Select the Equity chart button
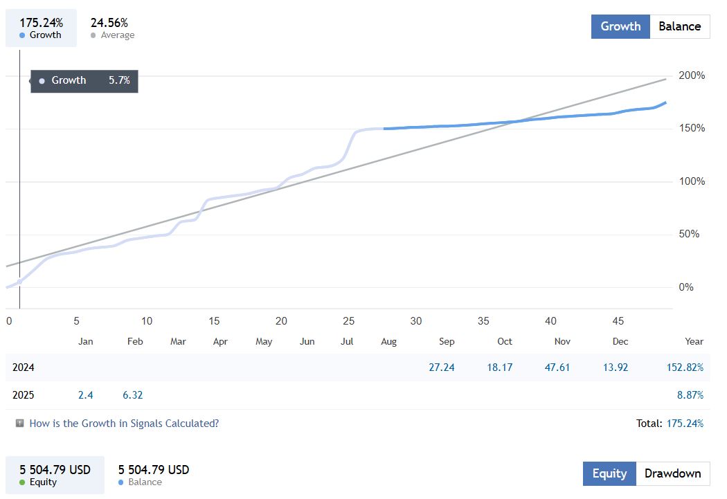Image resolution: width=727 pixels, height=499 pixels. point(609,473)
